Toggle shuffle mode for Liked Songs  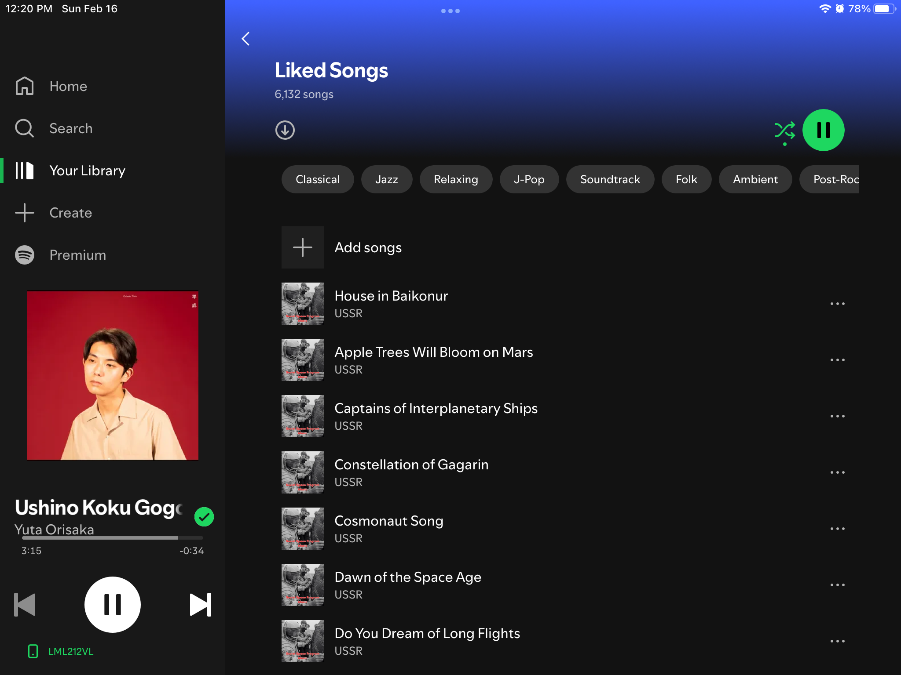(x=785, y=130)
